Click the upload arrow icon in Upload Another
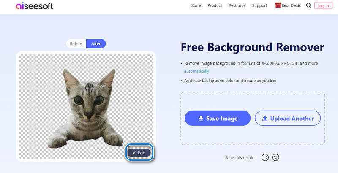 (265, 119)
